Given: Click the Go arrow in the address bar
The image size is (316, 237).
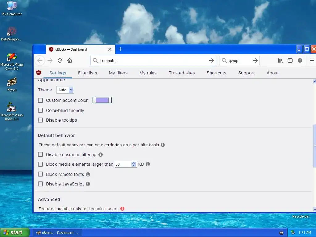Looking at the screenshot, I should click(x=211, y=60).
